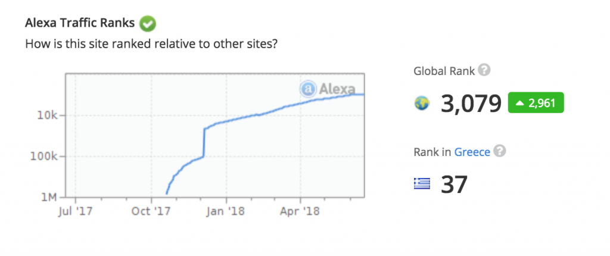This screenshot has width=610, height=256.
Task: Click the Apr '18 label on chart axis
Action: 300,210
